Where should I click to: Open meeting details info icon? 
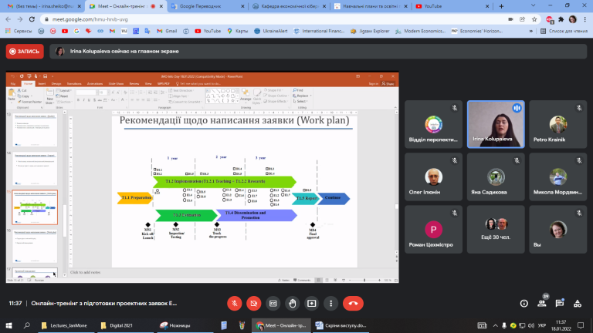click(524, 304)
